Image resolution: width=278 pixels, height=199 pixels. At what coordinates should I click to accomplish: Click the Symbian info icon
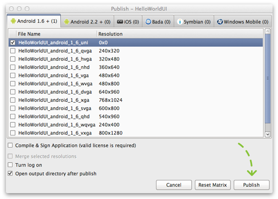(x=180, y=22)
